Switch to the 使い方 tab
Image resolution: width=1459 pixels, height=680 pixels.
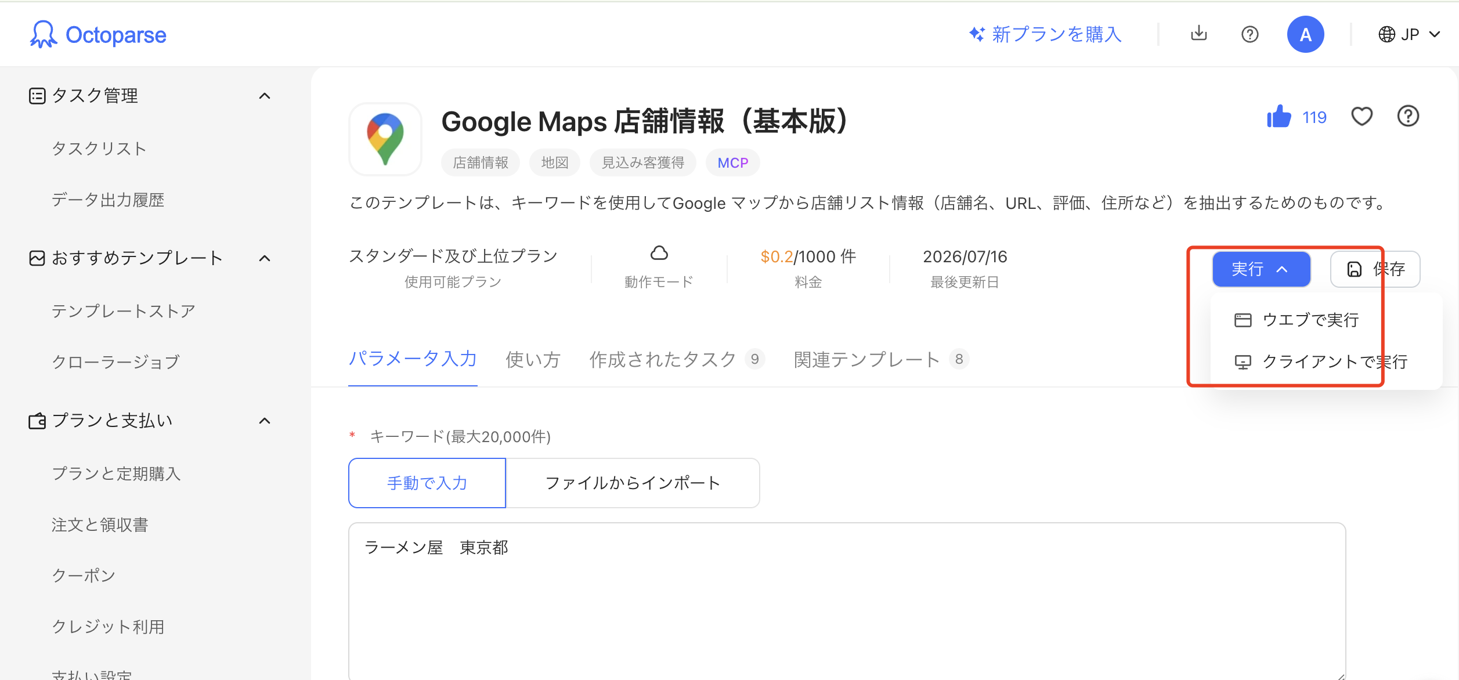(x=533, y=360)
